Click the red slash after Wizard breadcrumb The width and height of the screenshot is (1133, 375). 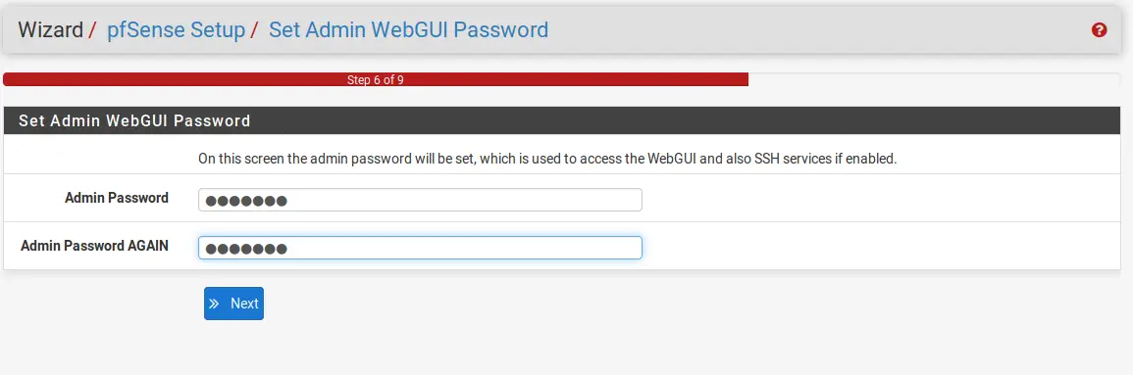tap(92, 29)
